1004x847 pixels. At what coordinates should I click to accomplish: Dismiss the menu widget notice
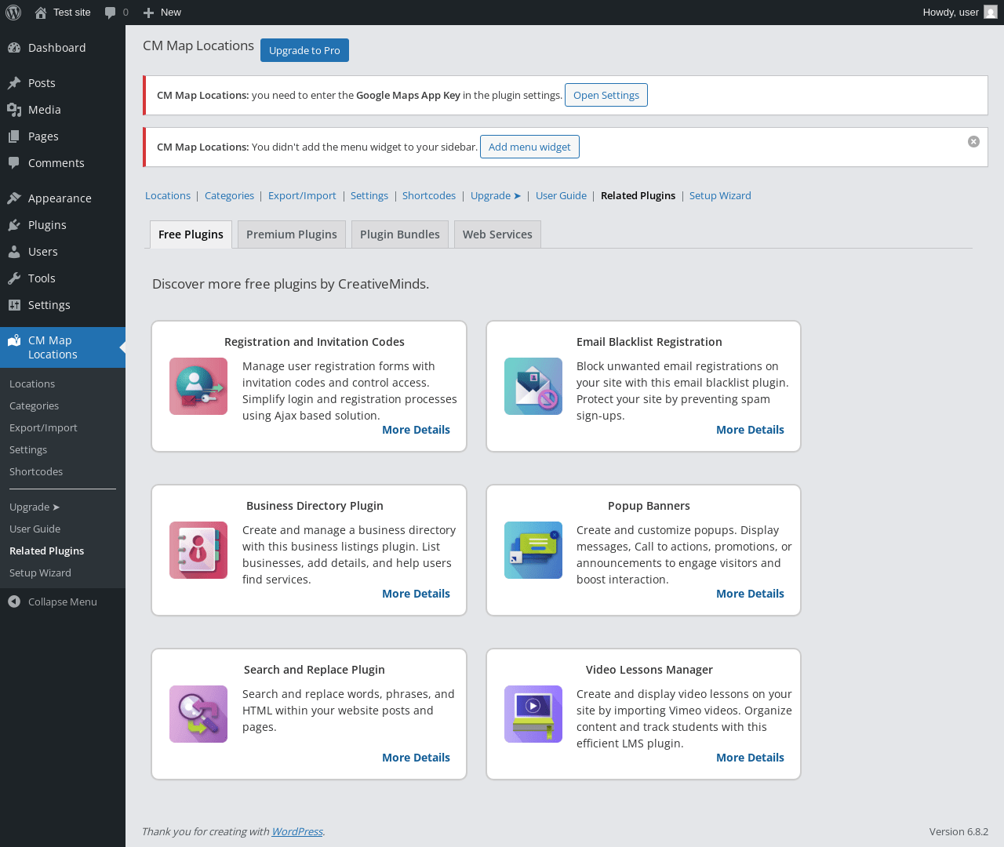(x=973, y=142)
